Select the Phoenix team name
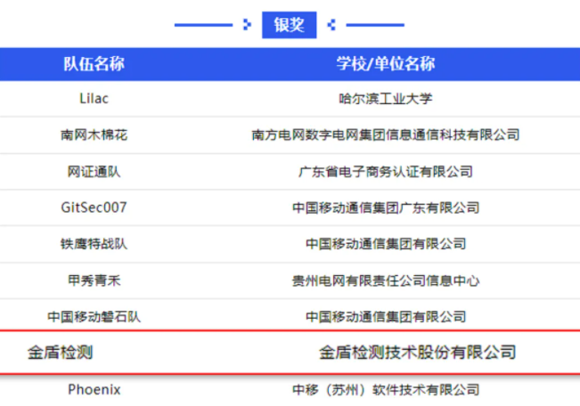This screenshot has width=580, height=406. [94, 390]
